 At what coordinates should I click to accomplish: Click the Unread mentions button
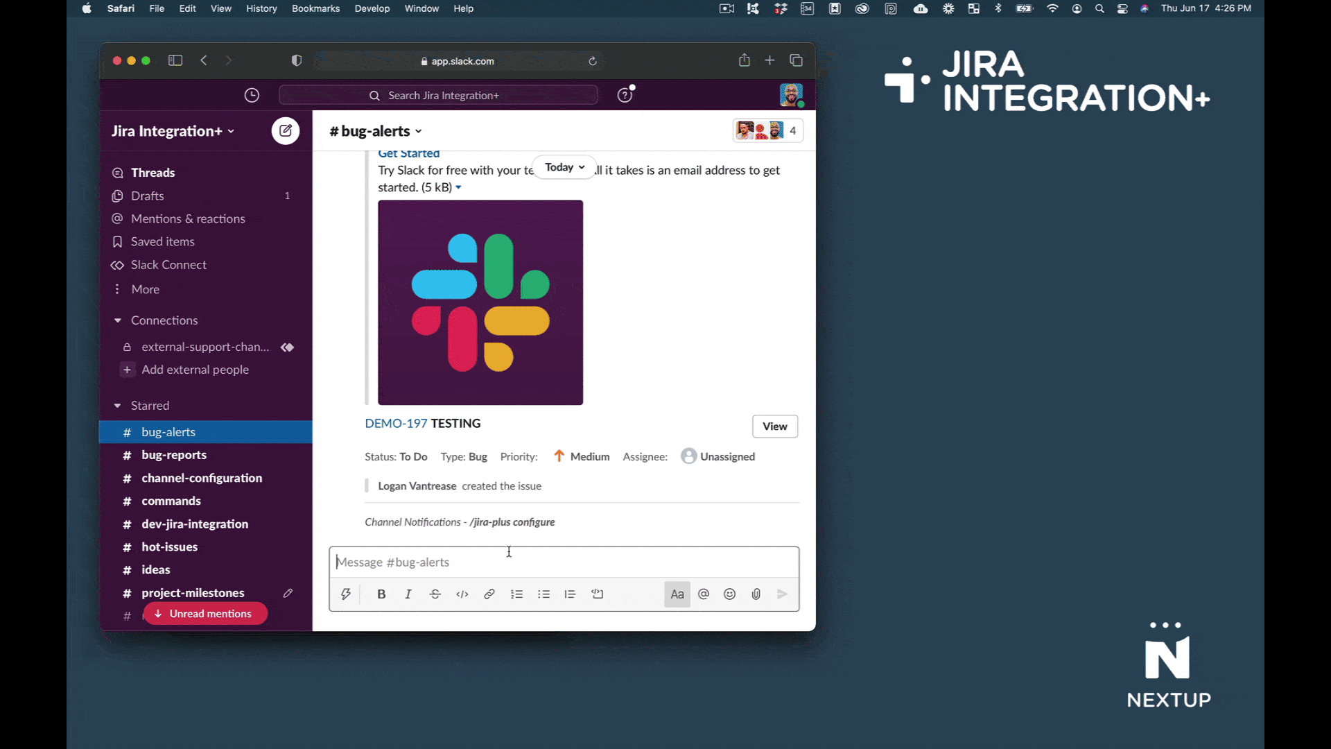(x=205, y=614)
